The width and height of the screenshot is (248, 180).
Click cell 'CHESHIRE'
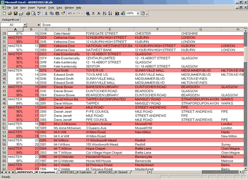[200, 34]
